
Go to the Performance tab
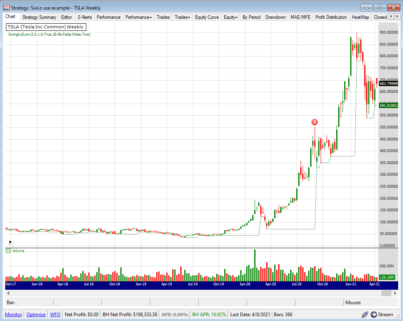108,17
